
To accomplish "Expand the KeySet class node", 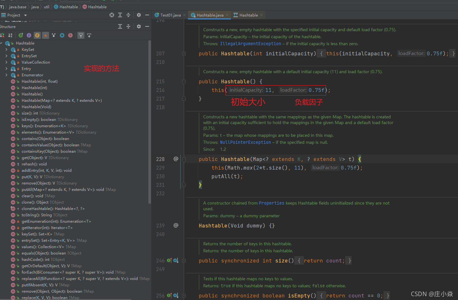I will click(6, 49).
